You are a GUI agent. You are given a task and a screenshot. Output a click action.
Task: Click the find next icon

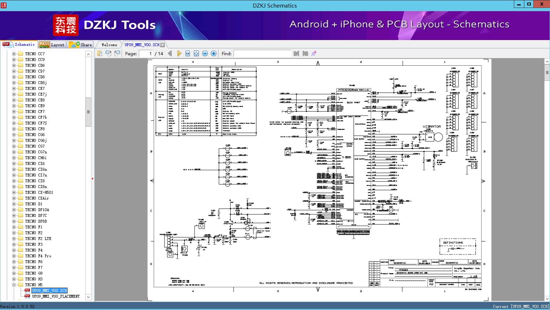[305, 53]
